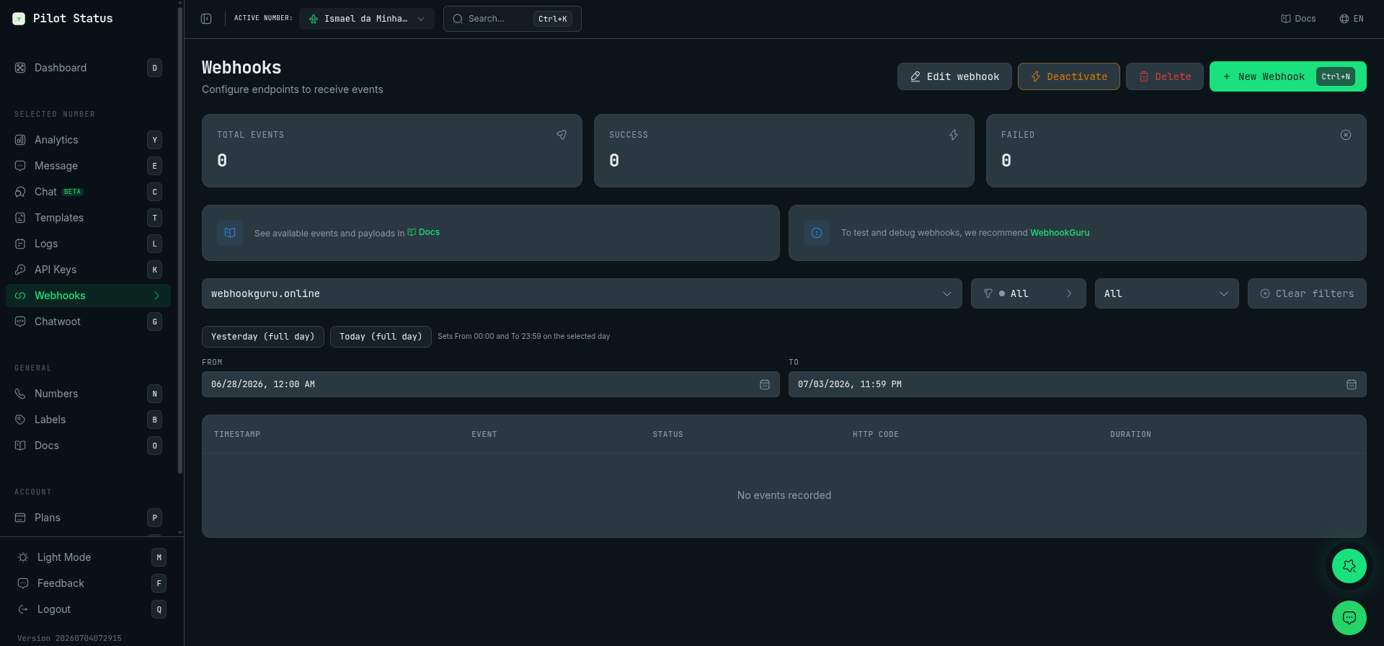Open the Docs sidebar item under General
Screen dimensions: 1384x646
pos(88,446)
